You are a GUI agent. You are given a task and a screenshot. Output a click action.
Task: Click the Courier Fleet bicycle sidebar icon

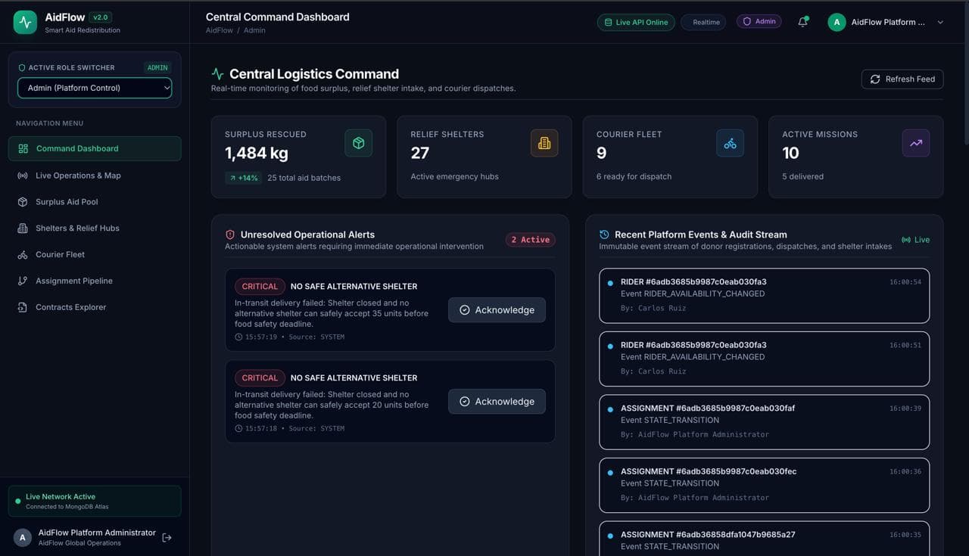click(x=23, y=255)
